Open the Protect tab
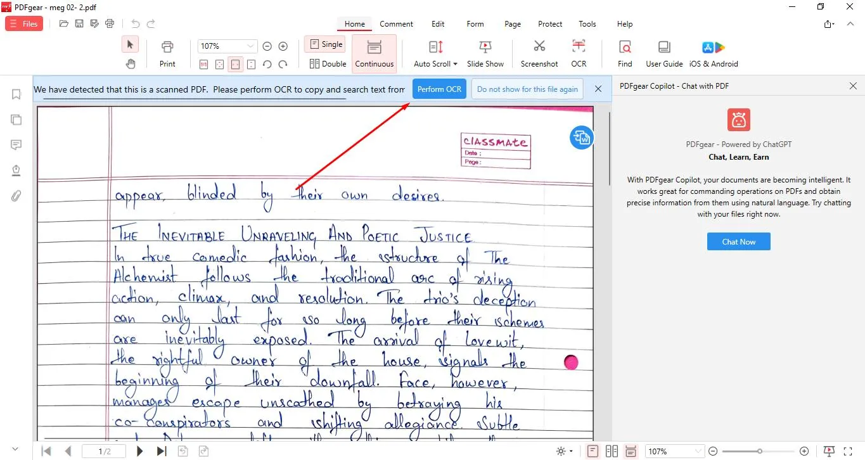The image size is (865, 460). click(549, 24)
